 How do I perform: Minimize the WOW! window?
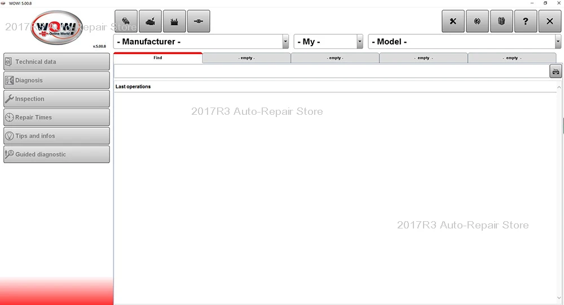pos(532,3)
